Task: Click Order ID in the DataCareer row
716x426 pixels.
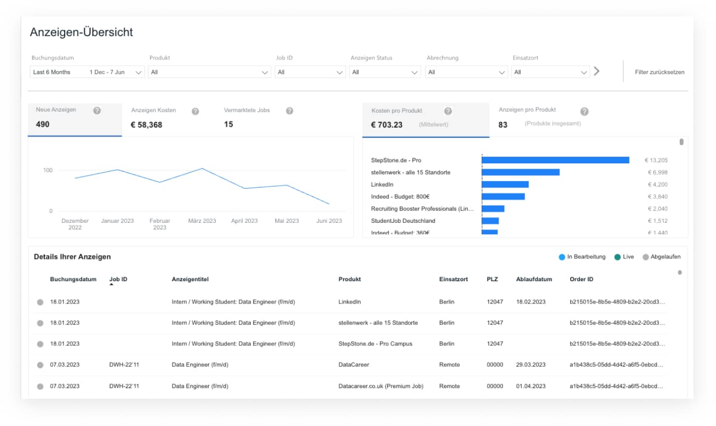Action: coord(617,365)
